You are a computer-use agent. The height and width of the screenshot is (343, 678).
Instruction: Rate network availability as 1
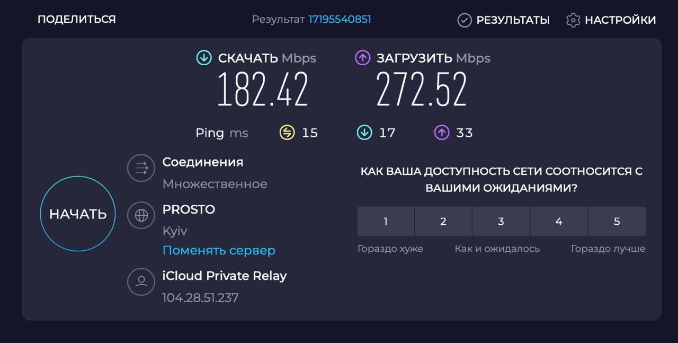[386, 222]
